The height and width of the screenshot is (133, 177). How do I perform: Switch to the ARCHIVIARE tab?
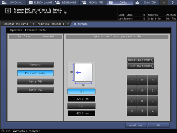(93, 2)
